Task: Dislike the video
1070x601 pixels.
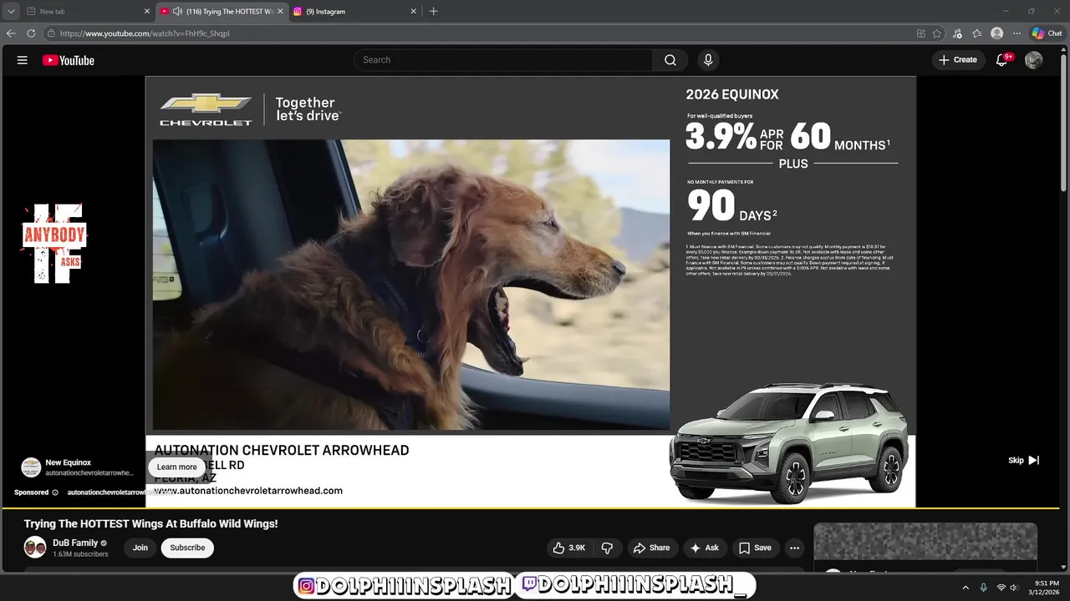Action: (608, 548)
